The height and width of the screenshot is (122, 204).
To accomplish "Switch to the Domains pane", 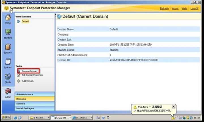I will (35, 99).
